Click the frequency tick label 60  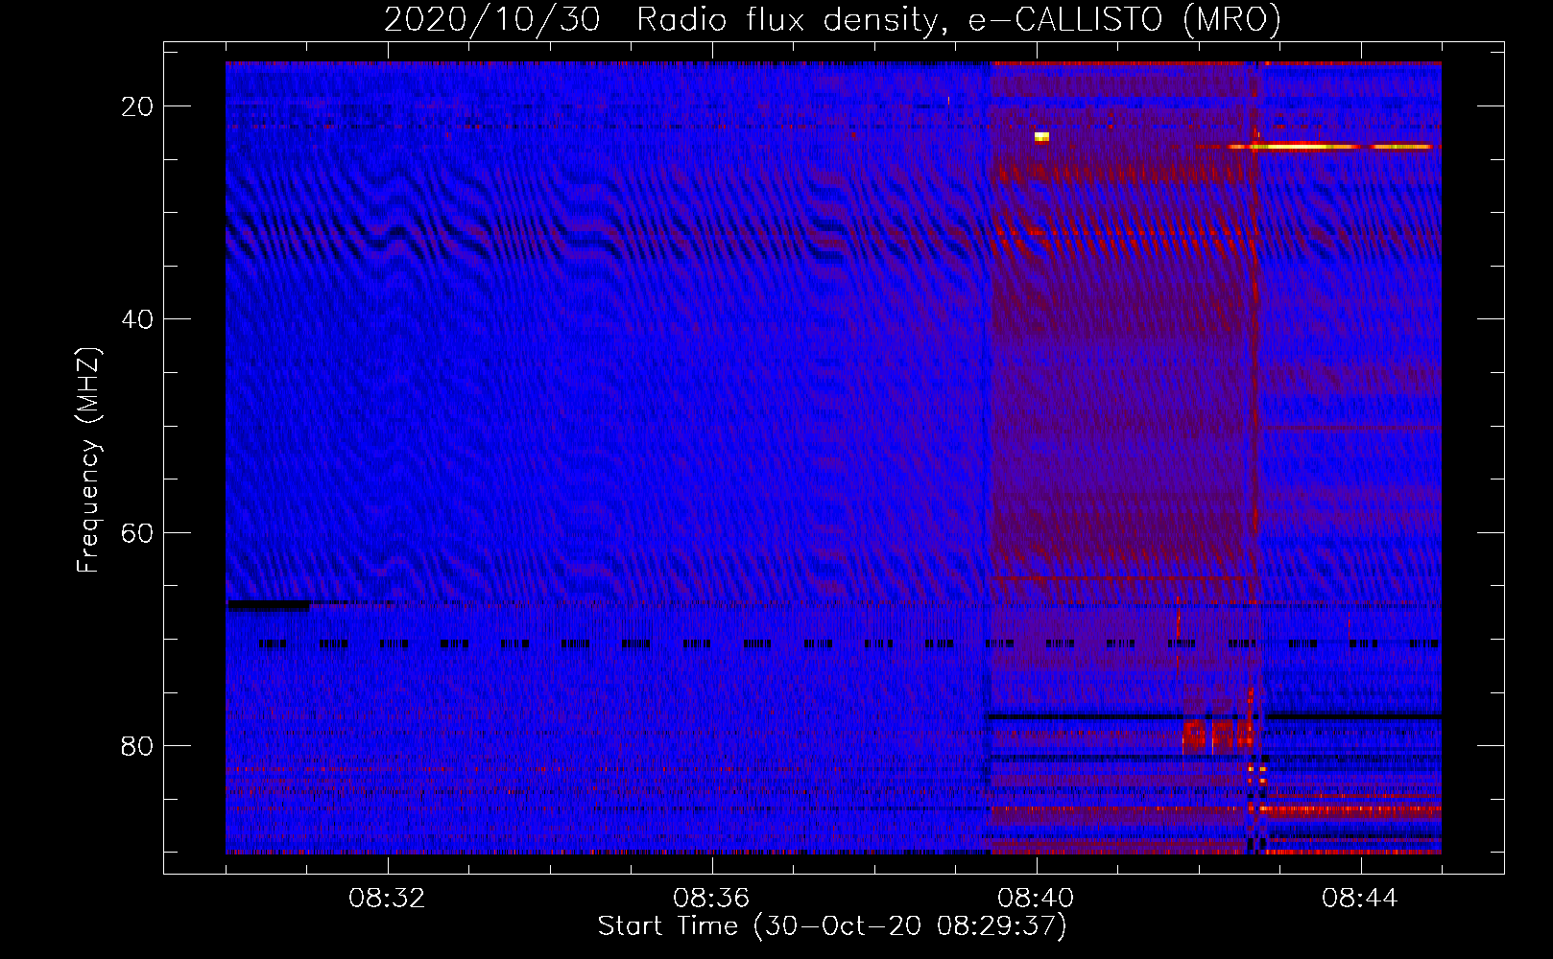coord(137,532)
